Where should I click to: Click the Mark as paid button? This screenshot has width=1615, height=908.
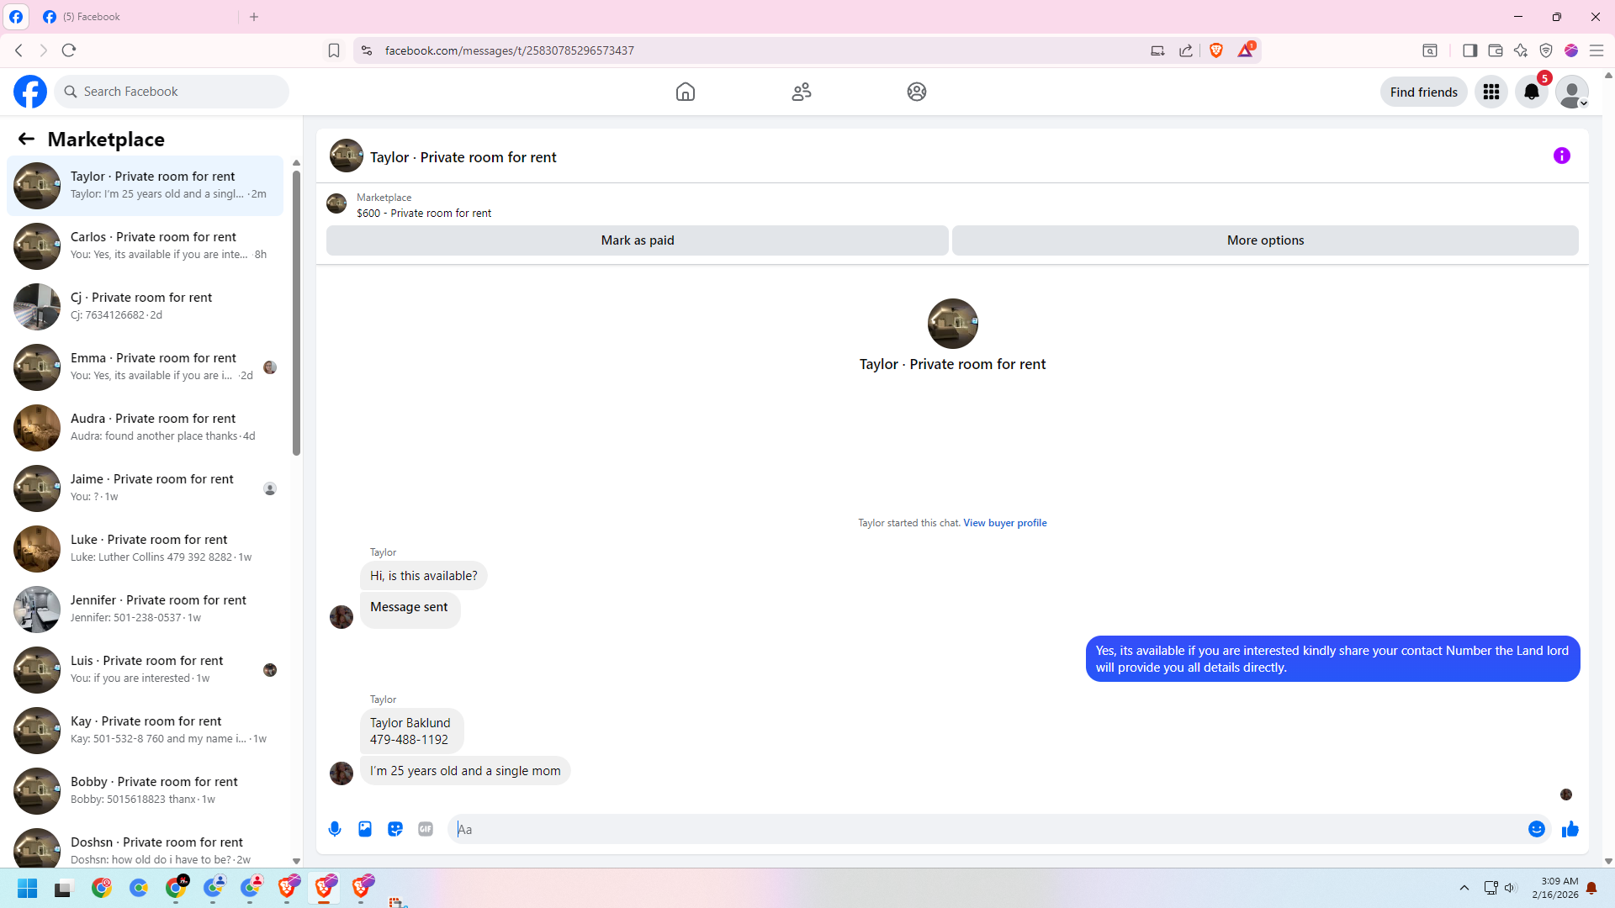coord(637,240)
